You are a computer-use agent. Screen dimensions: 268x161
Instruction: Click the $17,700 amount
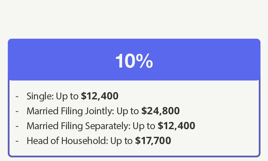pyautogui.click(x=153, y=141)
